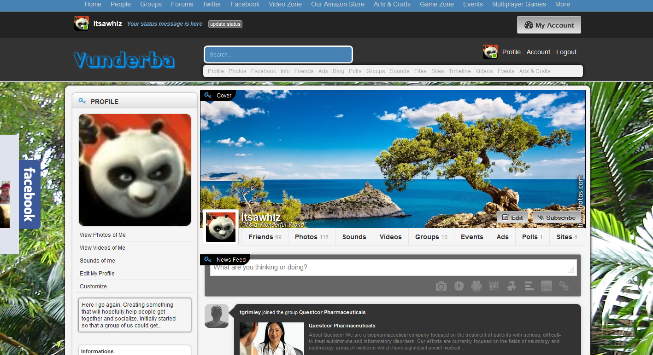653x355 pixels.
Task: Click the calendar event icon in News Feed
Action: point(494,286)
